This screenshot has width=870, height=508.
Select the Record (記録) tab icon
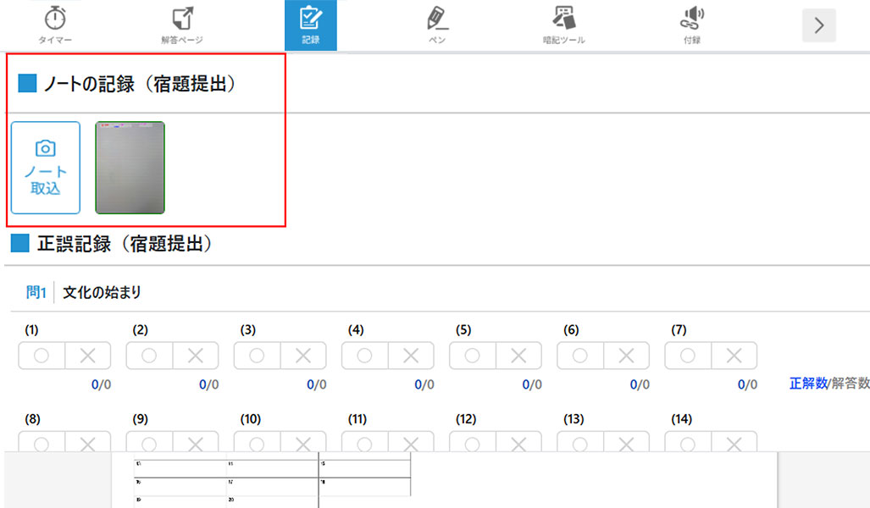point(311,25)
